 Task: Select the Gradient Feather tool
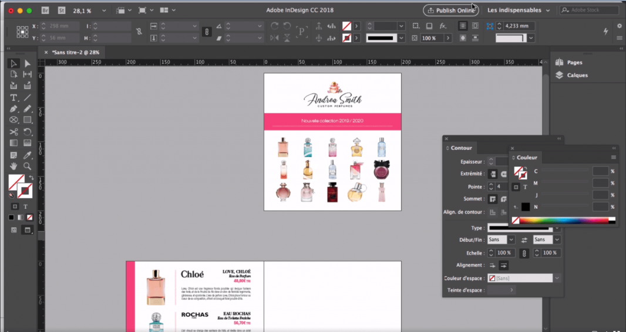(27, 143)
